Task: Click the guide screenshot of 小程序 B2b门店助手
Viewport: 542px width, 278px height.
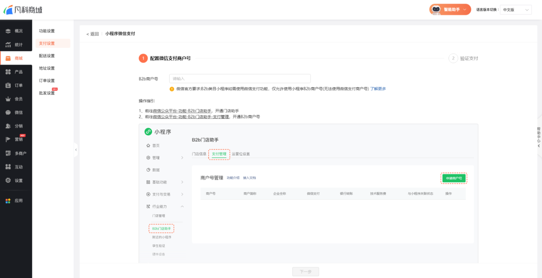Action: point(308,193)
